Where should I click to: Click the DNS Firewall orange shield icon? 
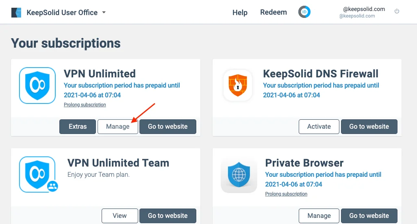tap(238, 86)
